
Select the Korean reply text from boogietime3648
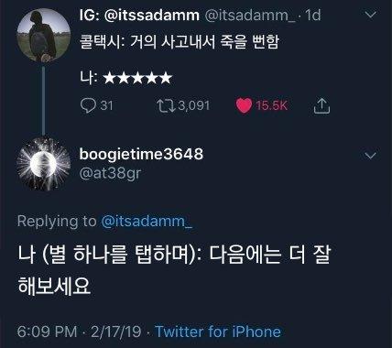tap(174, 269)
